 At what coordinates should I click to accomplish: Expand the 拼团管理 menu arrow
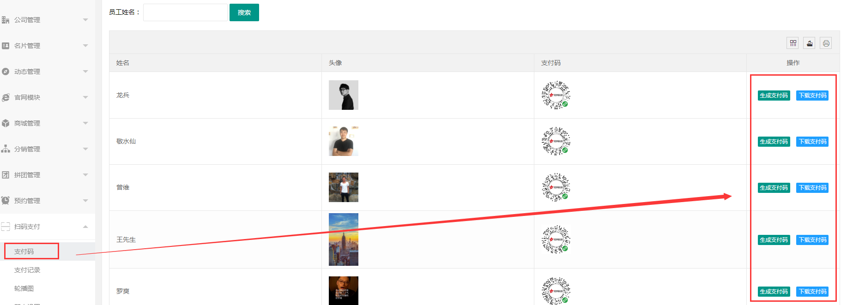pos(85,175)
